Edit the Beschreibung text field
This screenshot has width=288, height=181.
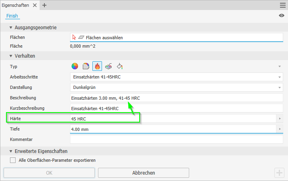176,98
